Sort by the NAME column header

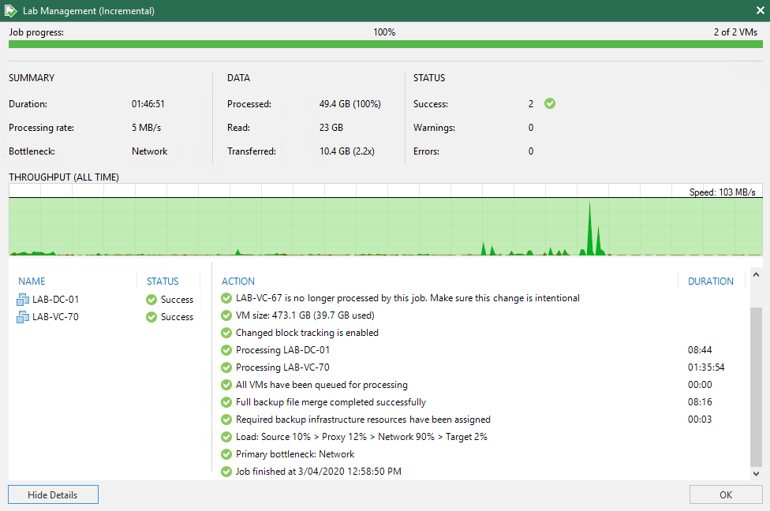point(32,282)
